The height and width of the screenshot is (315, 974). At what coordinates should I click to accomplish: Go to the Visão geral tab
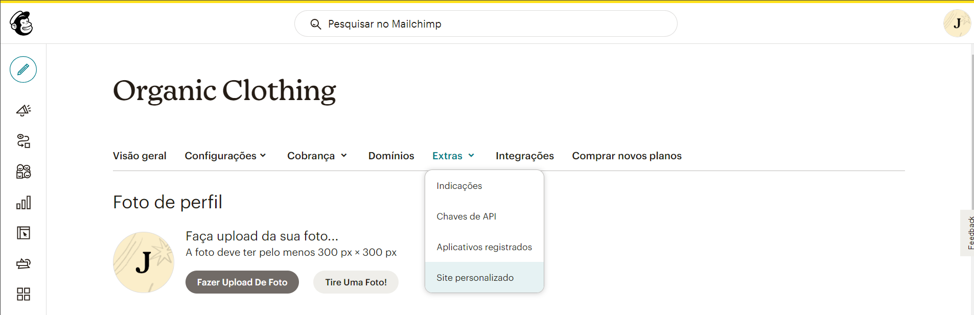[x=140, y=156]
